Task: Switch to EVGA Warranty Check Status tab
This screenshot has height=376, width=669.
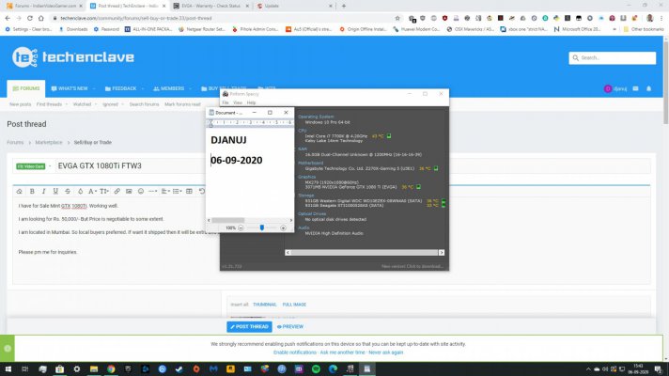Action: click(x=210, y=6)
